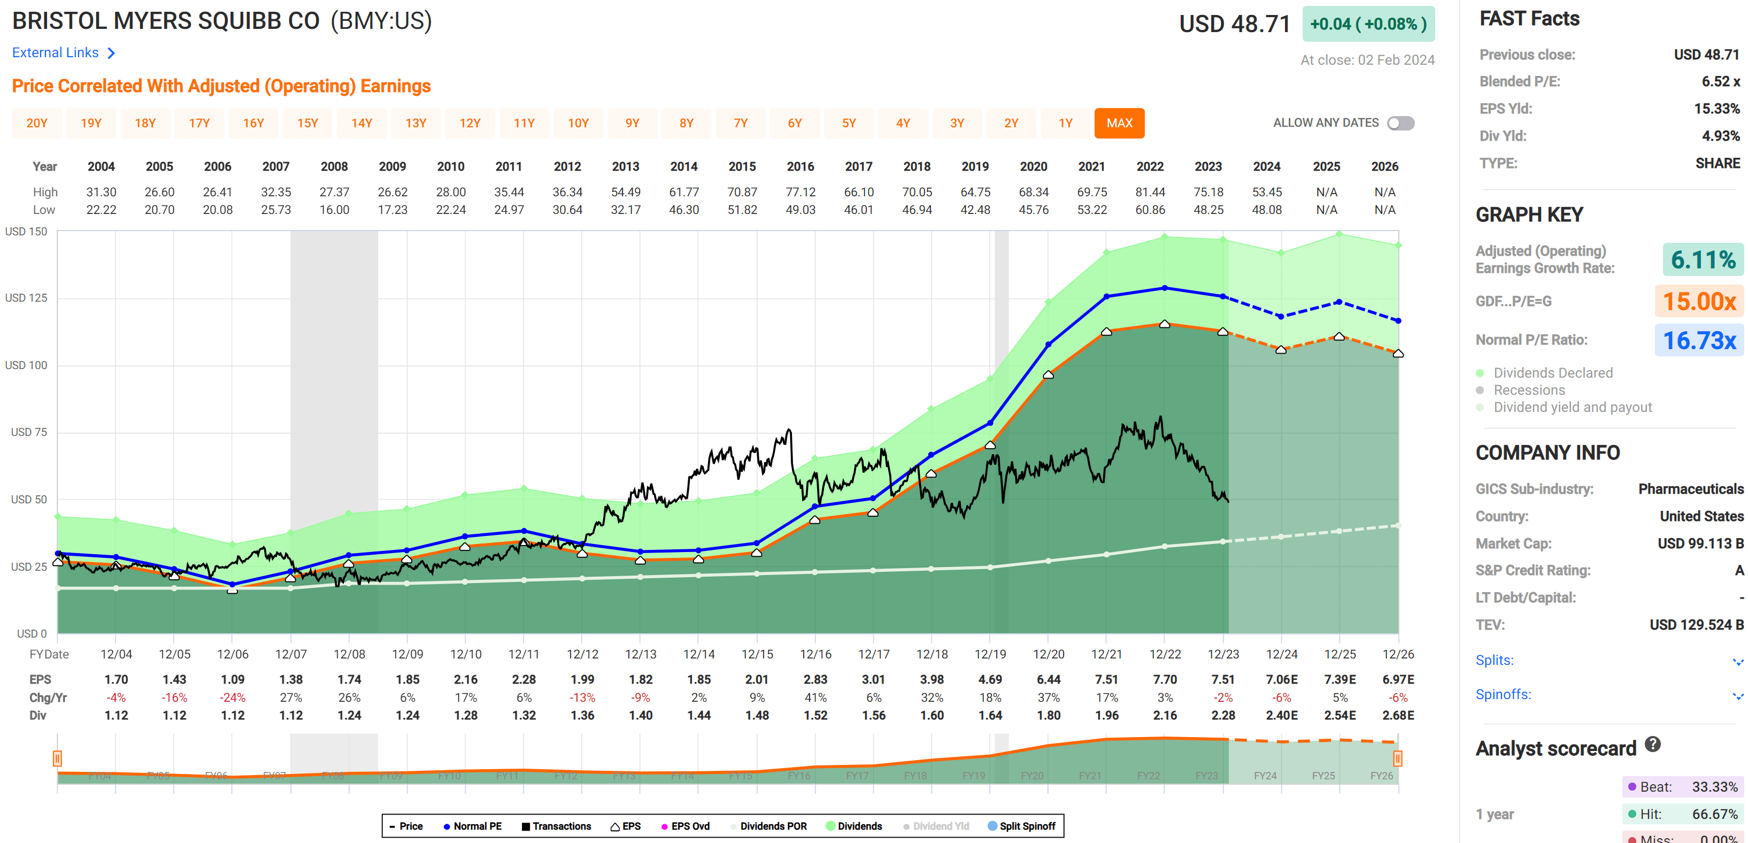Click the TEV USD 129.524 B value
The width and height of the screenshot is (1748, 843).
(x=1697, y=625)
